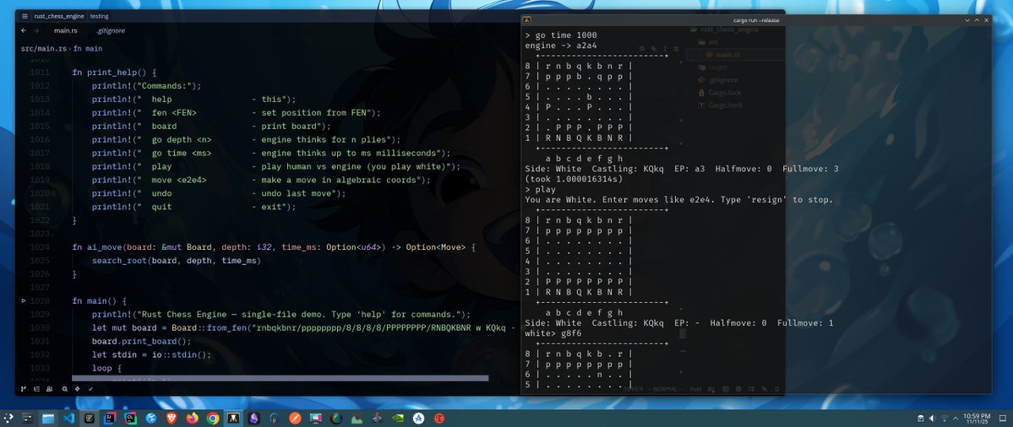This screenshot has width=1013, height=427.
Task: Switch to Alacritty terminal in the taskbar
Action: (x=233, y=418)
